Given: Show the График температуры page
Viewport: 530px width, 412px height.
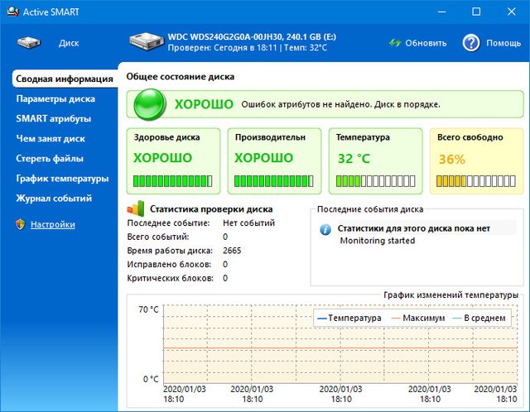Looking at the screenshot, I should click(x=62, y=179).
